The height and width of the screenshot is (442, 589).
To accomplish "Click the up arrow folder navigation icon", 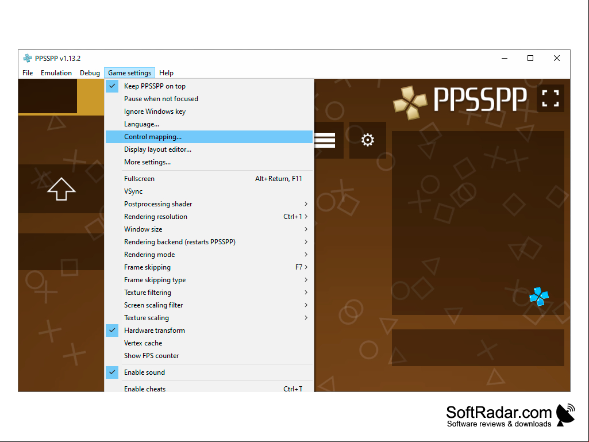I will pos(61,189).
